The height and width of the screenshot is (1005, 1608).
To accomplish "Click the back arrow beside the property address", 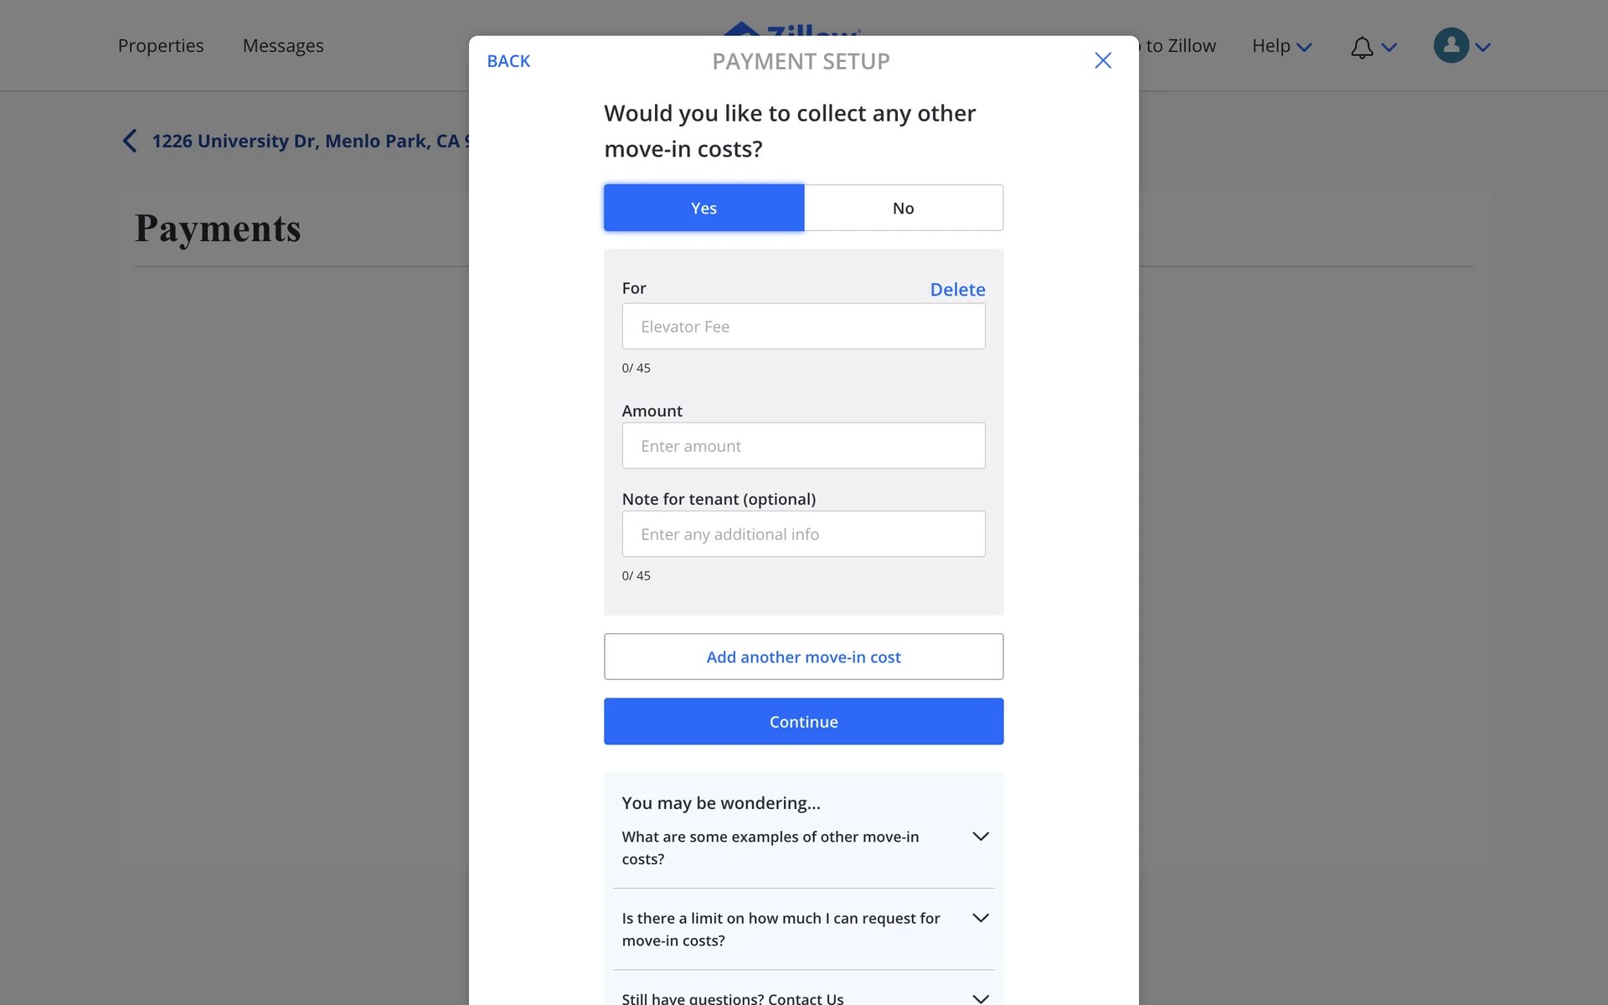I will (130, 141).
